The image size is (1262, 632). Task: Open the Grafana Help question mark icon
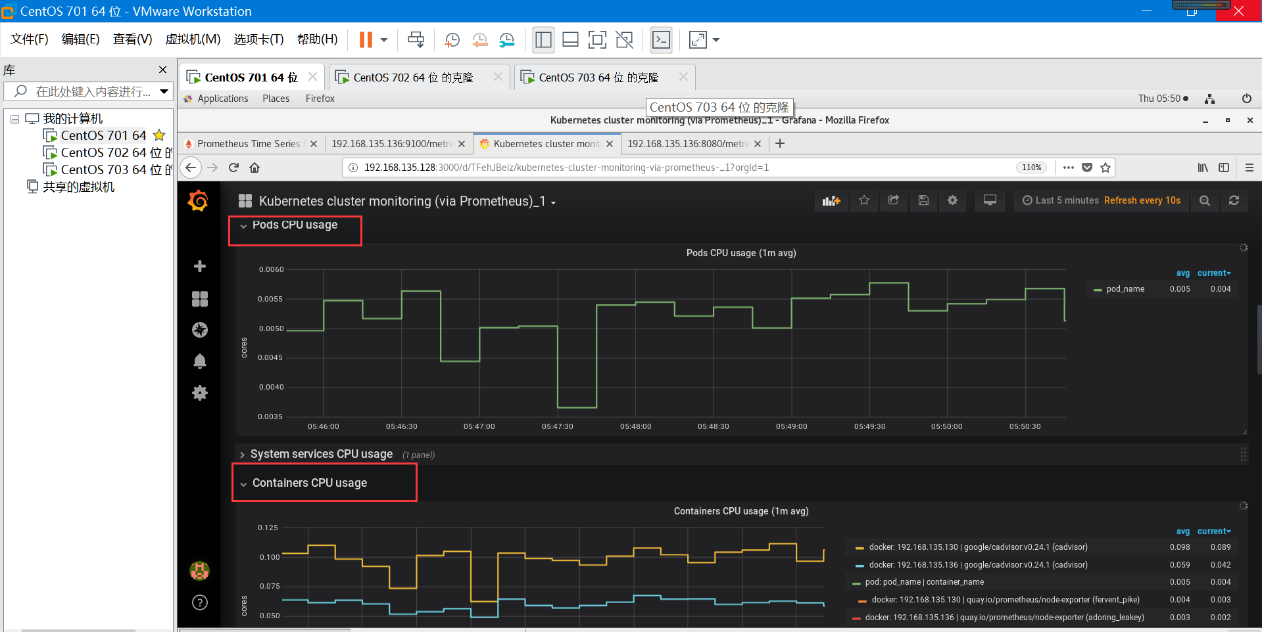[x=200, y=602]
